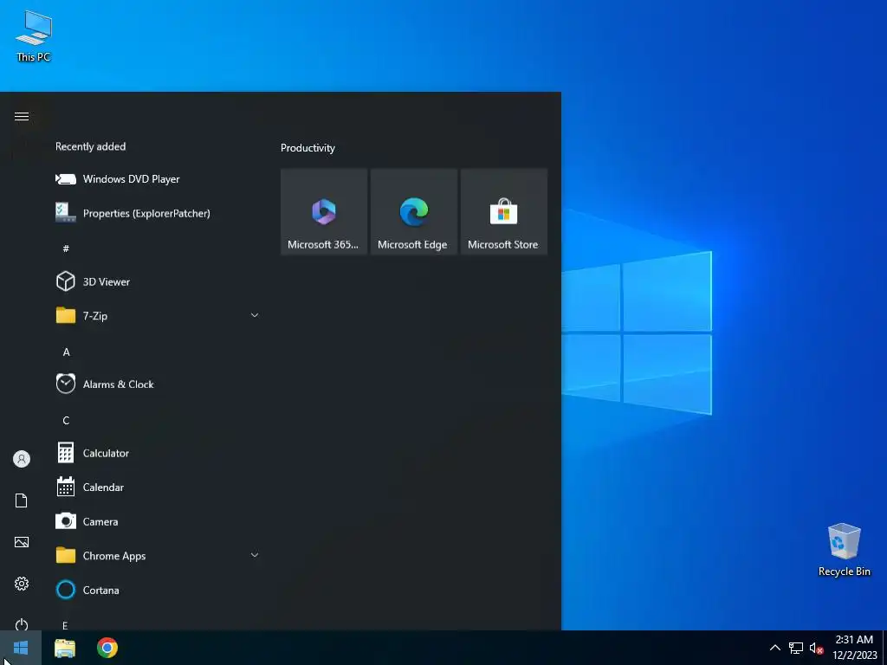Screen dimensions: 887x665
Task: Click the 'C' letter group header
Action: click(x=66, y=420)
